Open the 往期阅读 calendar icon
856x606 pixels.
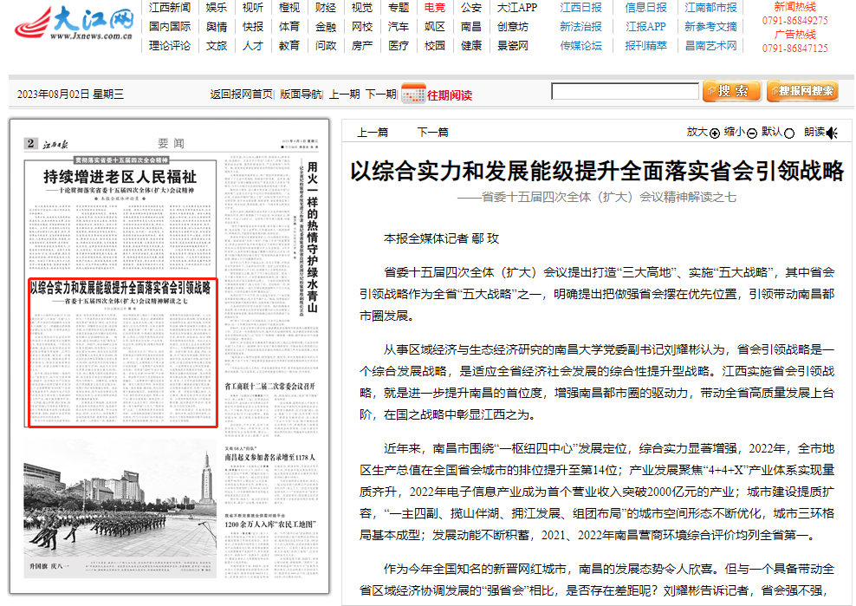click(x=413, y=94)
